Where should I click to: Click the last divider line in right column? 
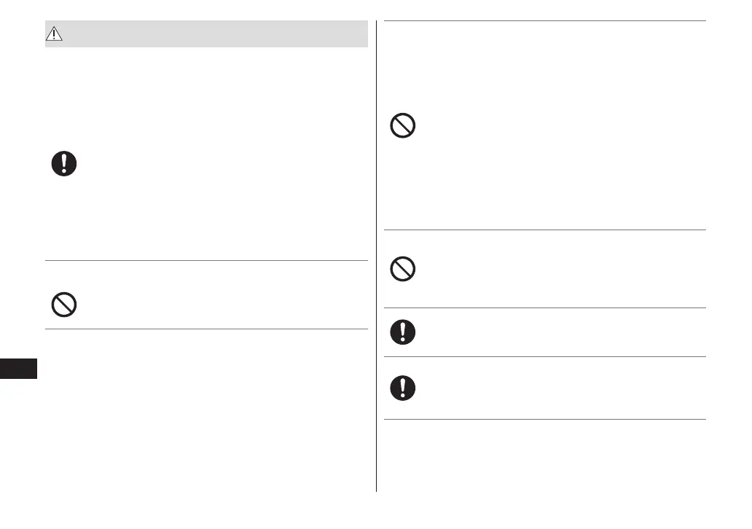(545, 419)
